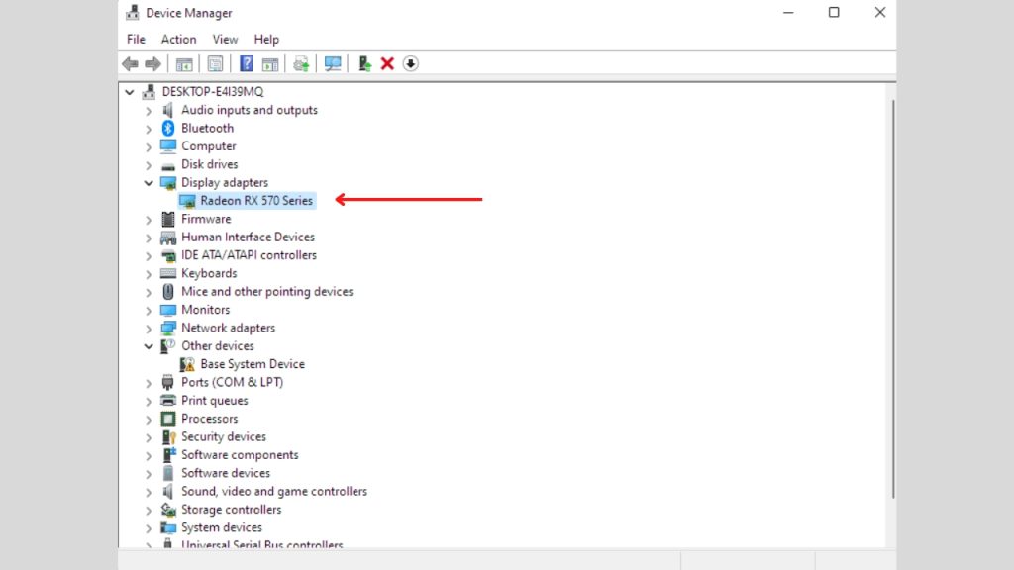The width and height of the screenshot is (1014, 570).
Task: Expand the Ports (COM & LPT) chevron
Action: (x=149, y=383)
